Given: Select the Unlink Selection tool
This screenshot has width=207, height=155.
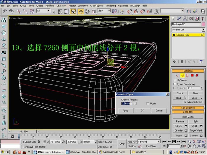Looking at the screenshot, I should (x=25, y=12).
